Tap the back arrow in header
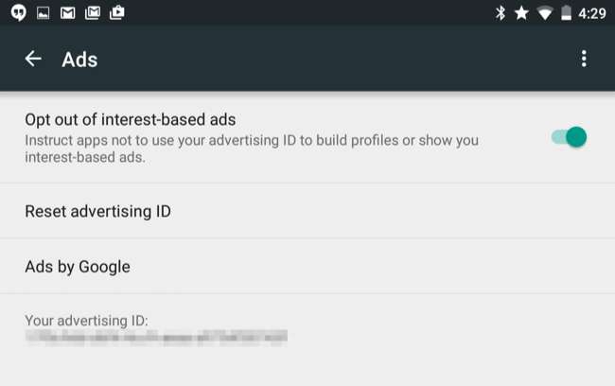The image size is (615, 386). tap(33, 59)
